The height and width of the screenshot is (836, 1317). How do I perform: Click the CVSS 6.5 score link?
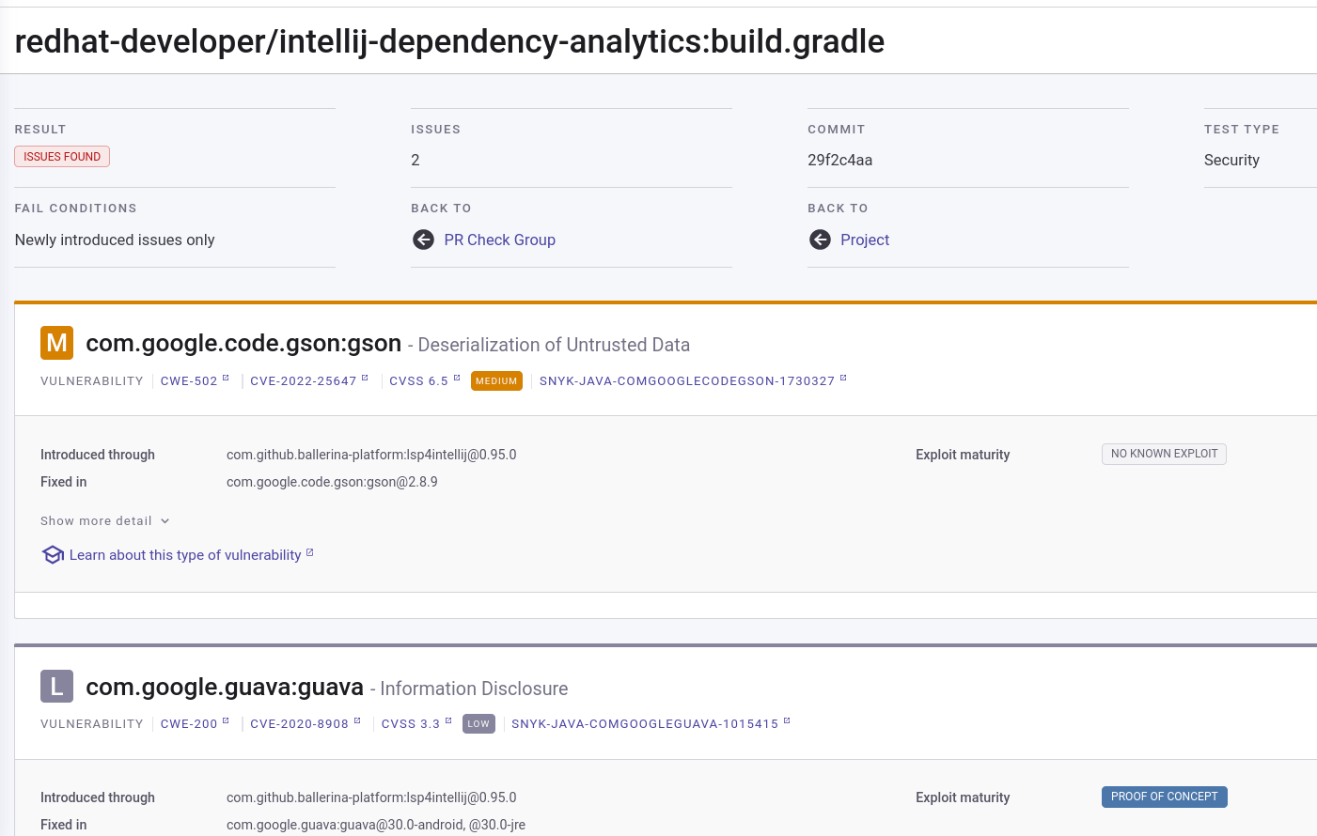pyautogui.click(x=418, y=381)
